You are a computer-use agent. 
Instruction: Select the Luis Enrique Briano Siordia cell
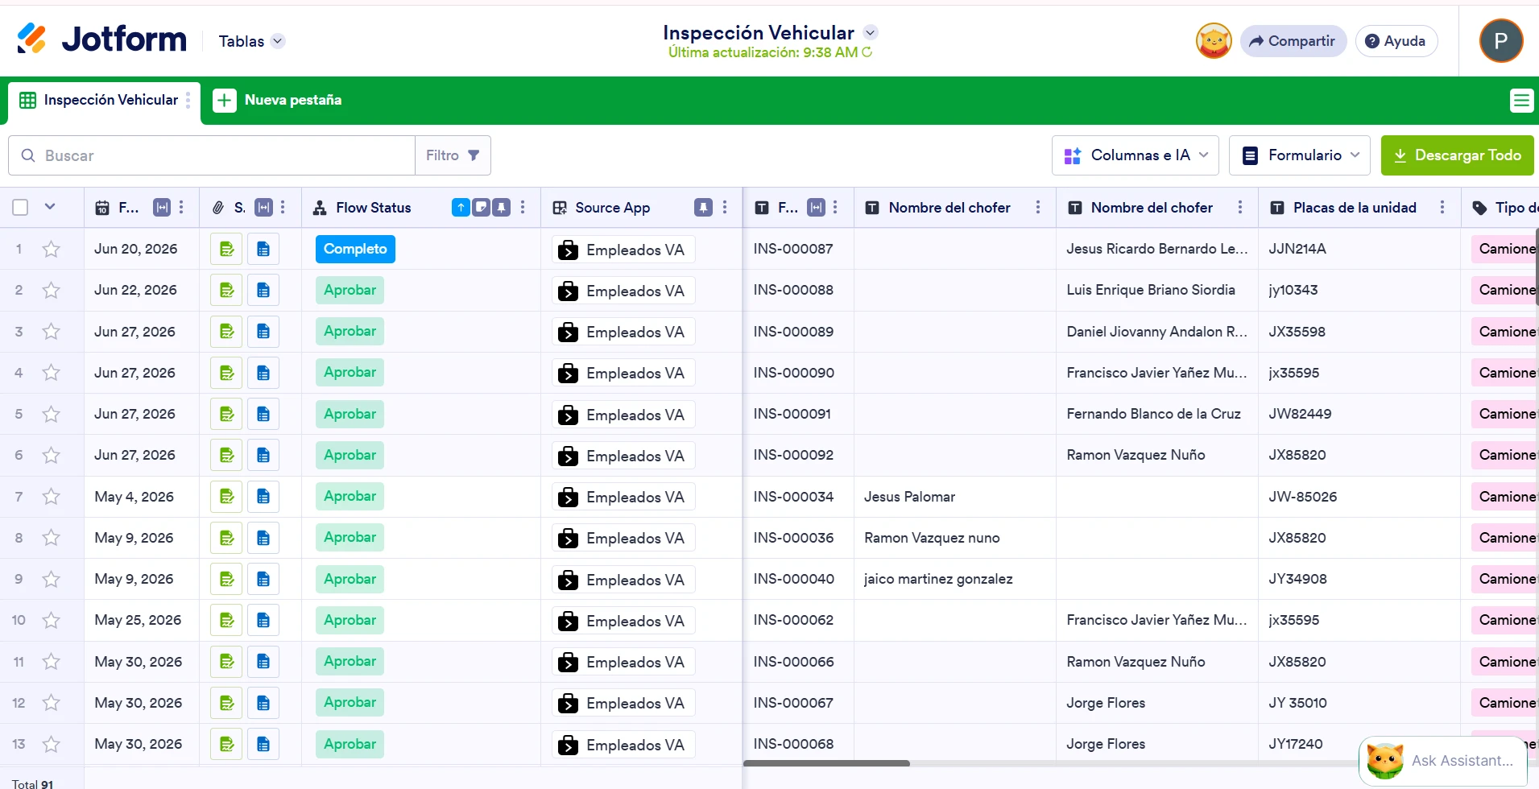1156,291
